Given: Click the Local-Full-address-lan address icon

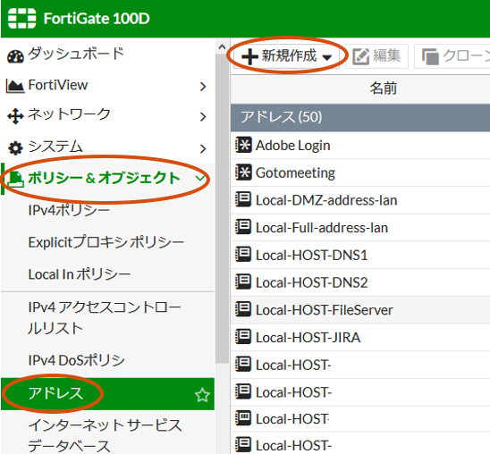Looking at the screenshot, I should click(x=243, y=227).
